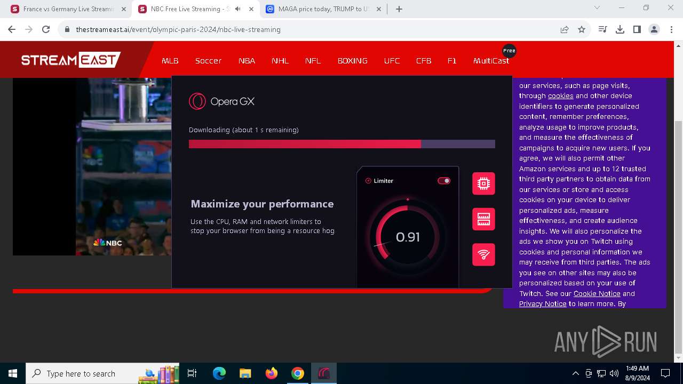This screenshot has height=384, width=683.
Task: Open the StreamEast home logo
Action: (71, 60)
